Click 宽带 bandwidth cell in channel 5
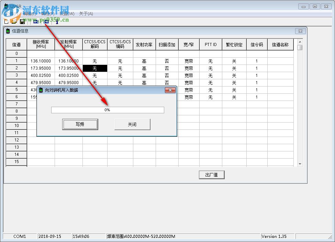The width and height of the screenshot is (335, 242). [189, 90]
